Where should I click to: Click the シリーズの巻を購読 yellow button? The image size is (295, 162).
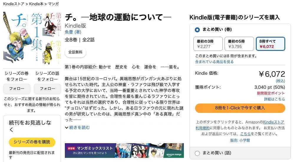(x=32, y=142)
